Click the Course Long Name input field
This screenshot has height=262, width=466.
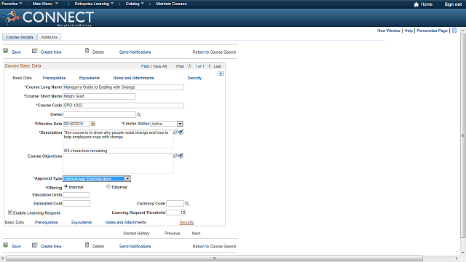pos(123,87)
